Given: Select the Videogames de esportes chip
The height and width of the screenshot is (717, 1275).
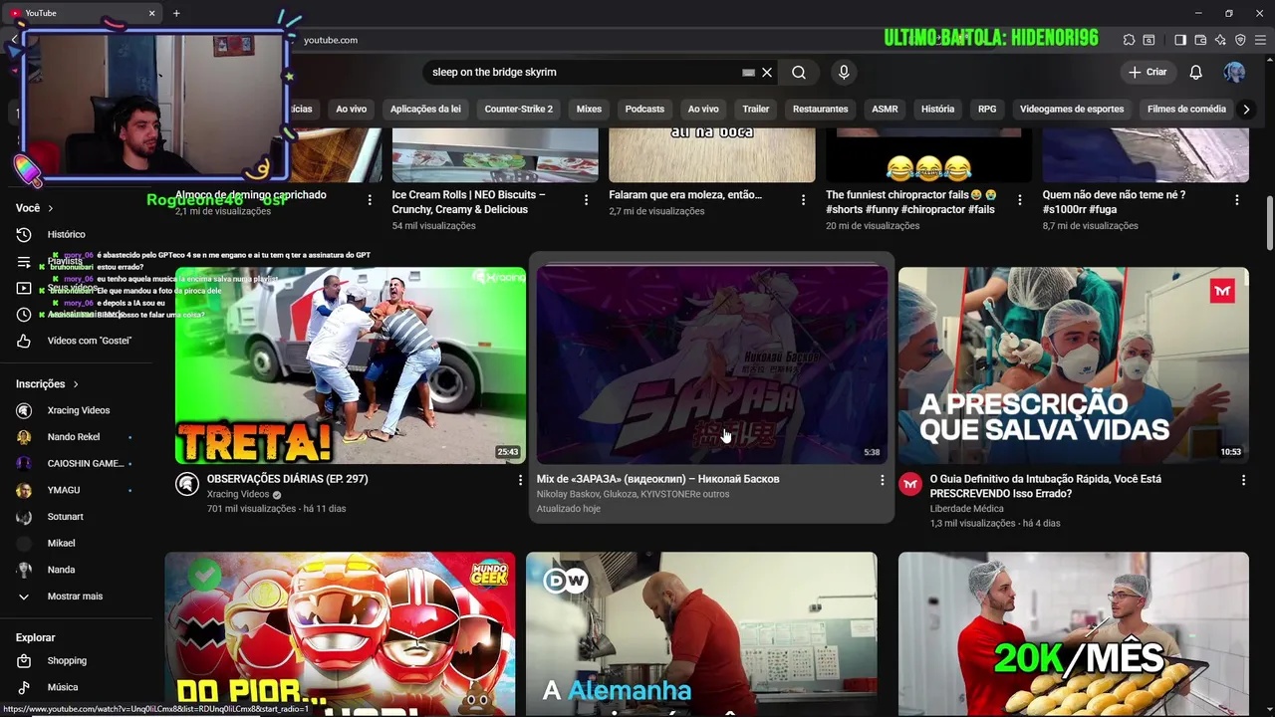Looking at the screenshot, I should [1072, 109].
